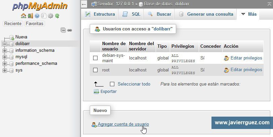Click the performance_schema database cylinder icon
This screenshot has width=273, height=137.
pyautogui.click(x=11, y=64)
